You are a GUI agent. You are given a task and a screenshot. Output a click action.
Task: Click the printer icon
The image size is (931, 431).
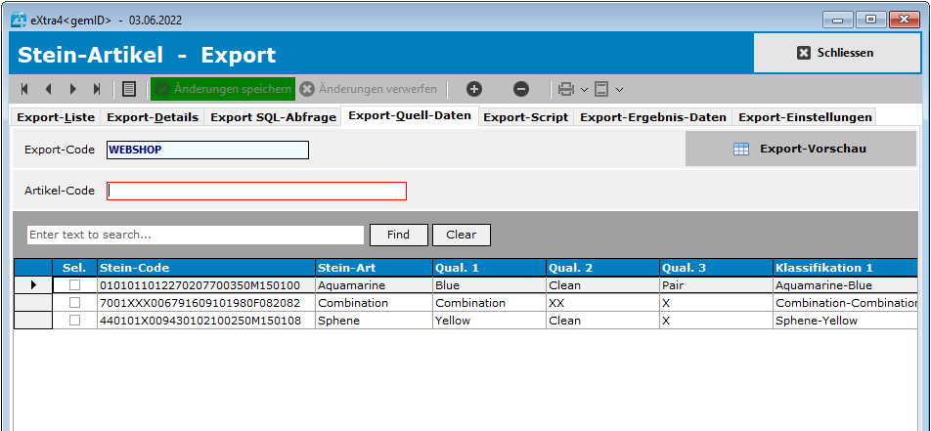click(566, 89)
